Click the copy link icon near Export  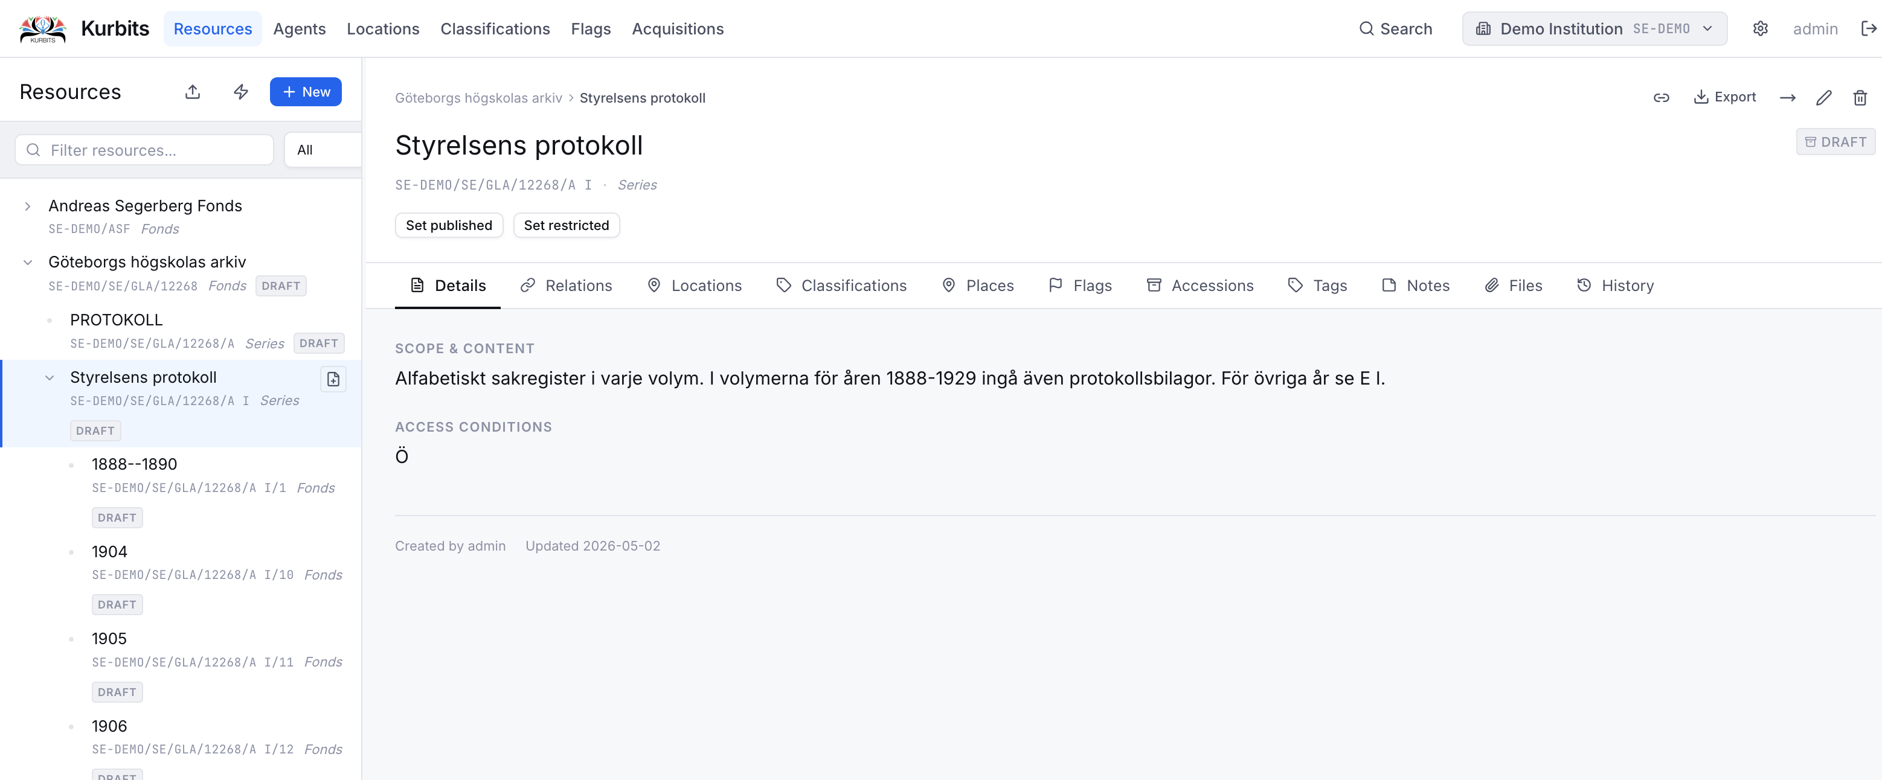pyautogui.click(x=1662, y=97)
